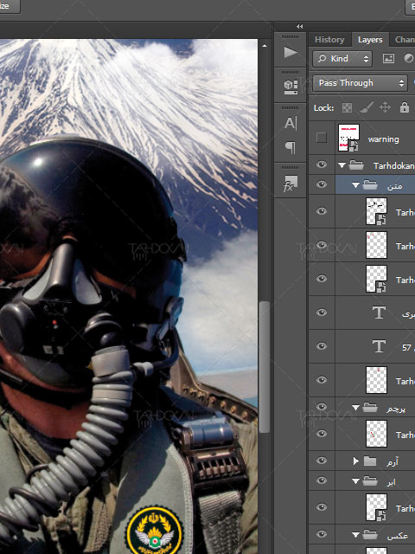
Task: Lock layer position move icon
Action: (385, 107)
